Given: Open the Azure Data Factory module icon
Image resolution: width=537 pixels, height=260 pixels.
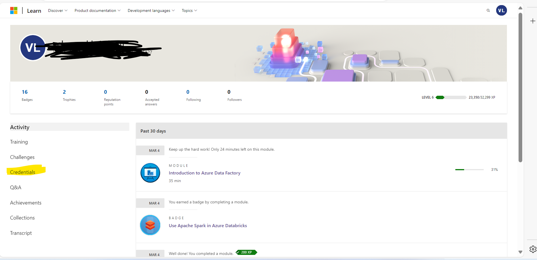Looking at the screenshot, I should click(150, 173).
